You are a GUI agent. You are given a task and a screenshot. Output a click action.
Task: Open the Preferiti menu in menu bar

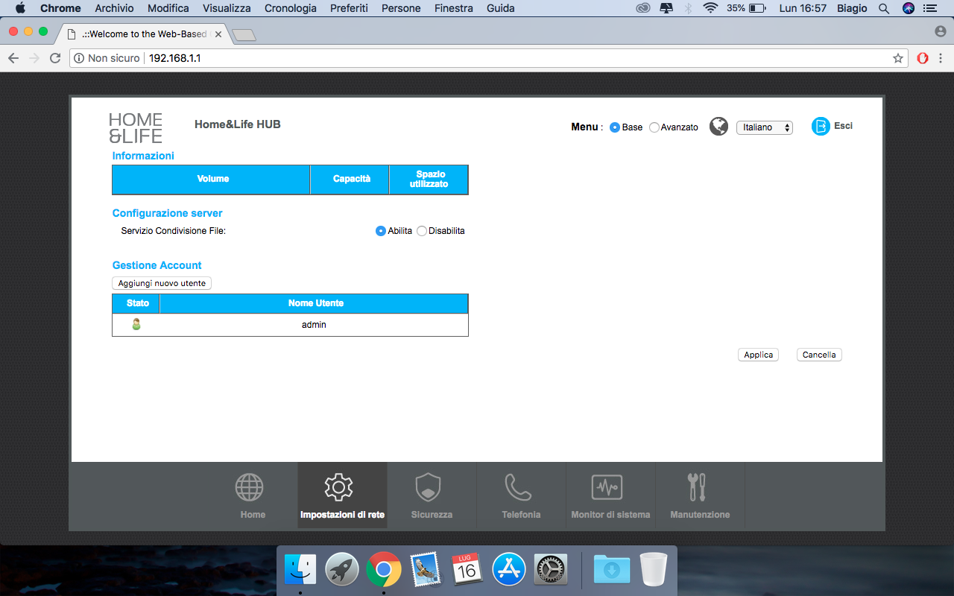[x=349, y=8]
